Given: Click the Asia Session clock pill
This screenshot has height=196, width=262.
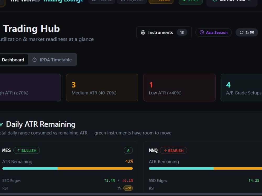Looking at the screenshot, I should point(214,32).
